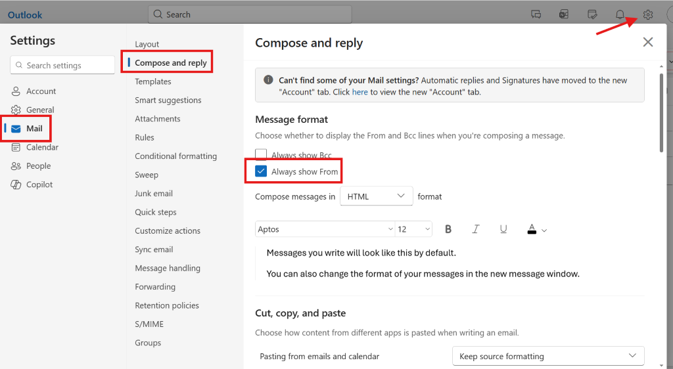The image size is (673, 369).
Task: Select the Account settings category
Action: click(41, 91)
